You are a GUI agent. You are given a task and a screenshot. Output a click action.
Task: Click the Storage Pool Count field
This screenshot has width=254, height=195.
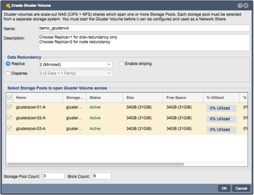click(53, 176)
